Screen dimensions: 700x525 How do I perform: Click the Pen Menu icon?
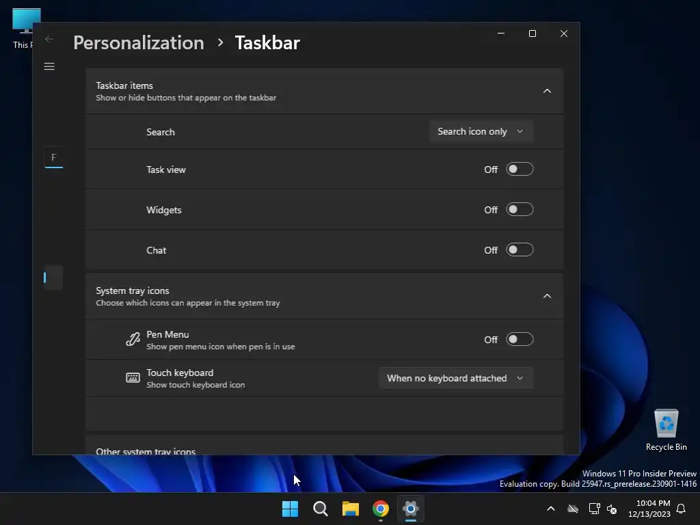[133, 340]
